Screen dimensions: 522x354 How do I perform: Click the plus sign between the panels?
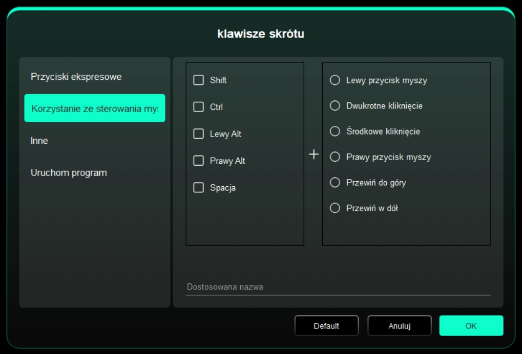tap(314, 154)
